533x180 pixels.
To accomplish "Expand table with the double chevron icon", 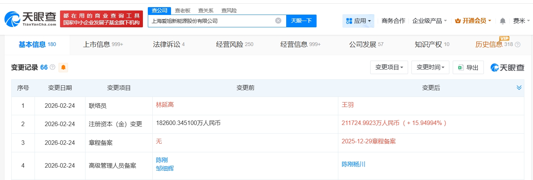I will click(519, 88).
